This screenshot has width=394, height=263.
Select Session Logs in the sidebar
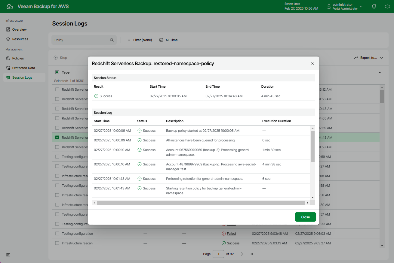(24, 77)
